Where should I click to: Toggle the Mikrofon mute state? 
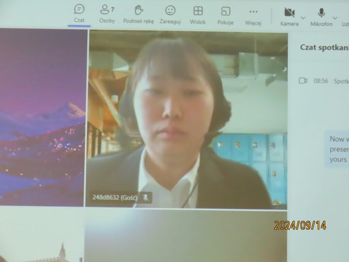(x=321, y=13)
